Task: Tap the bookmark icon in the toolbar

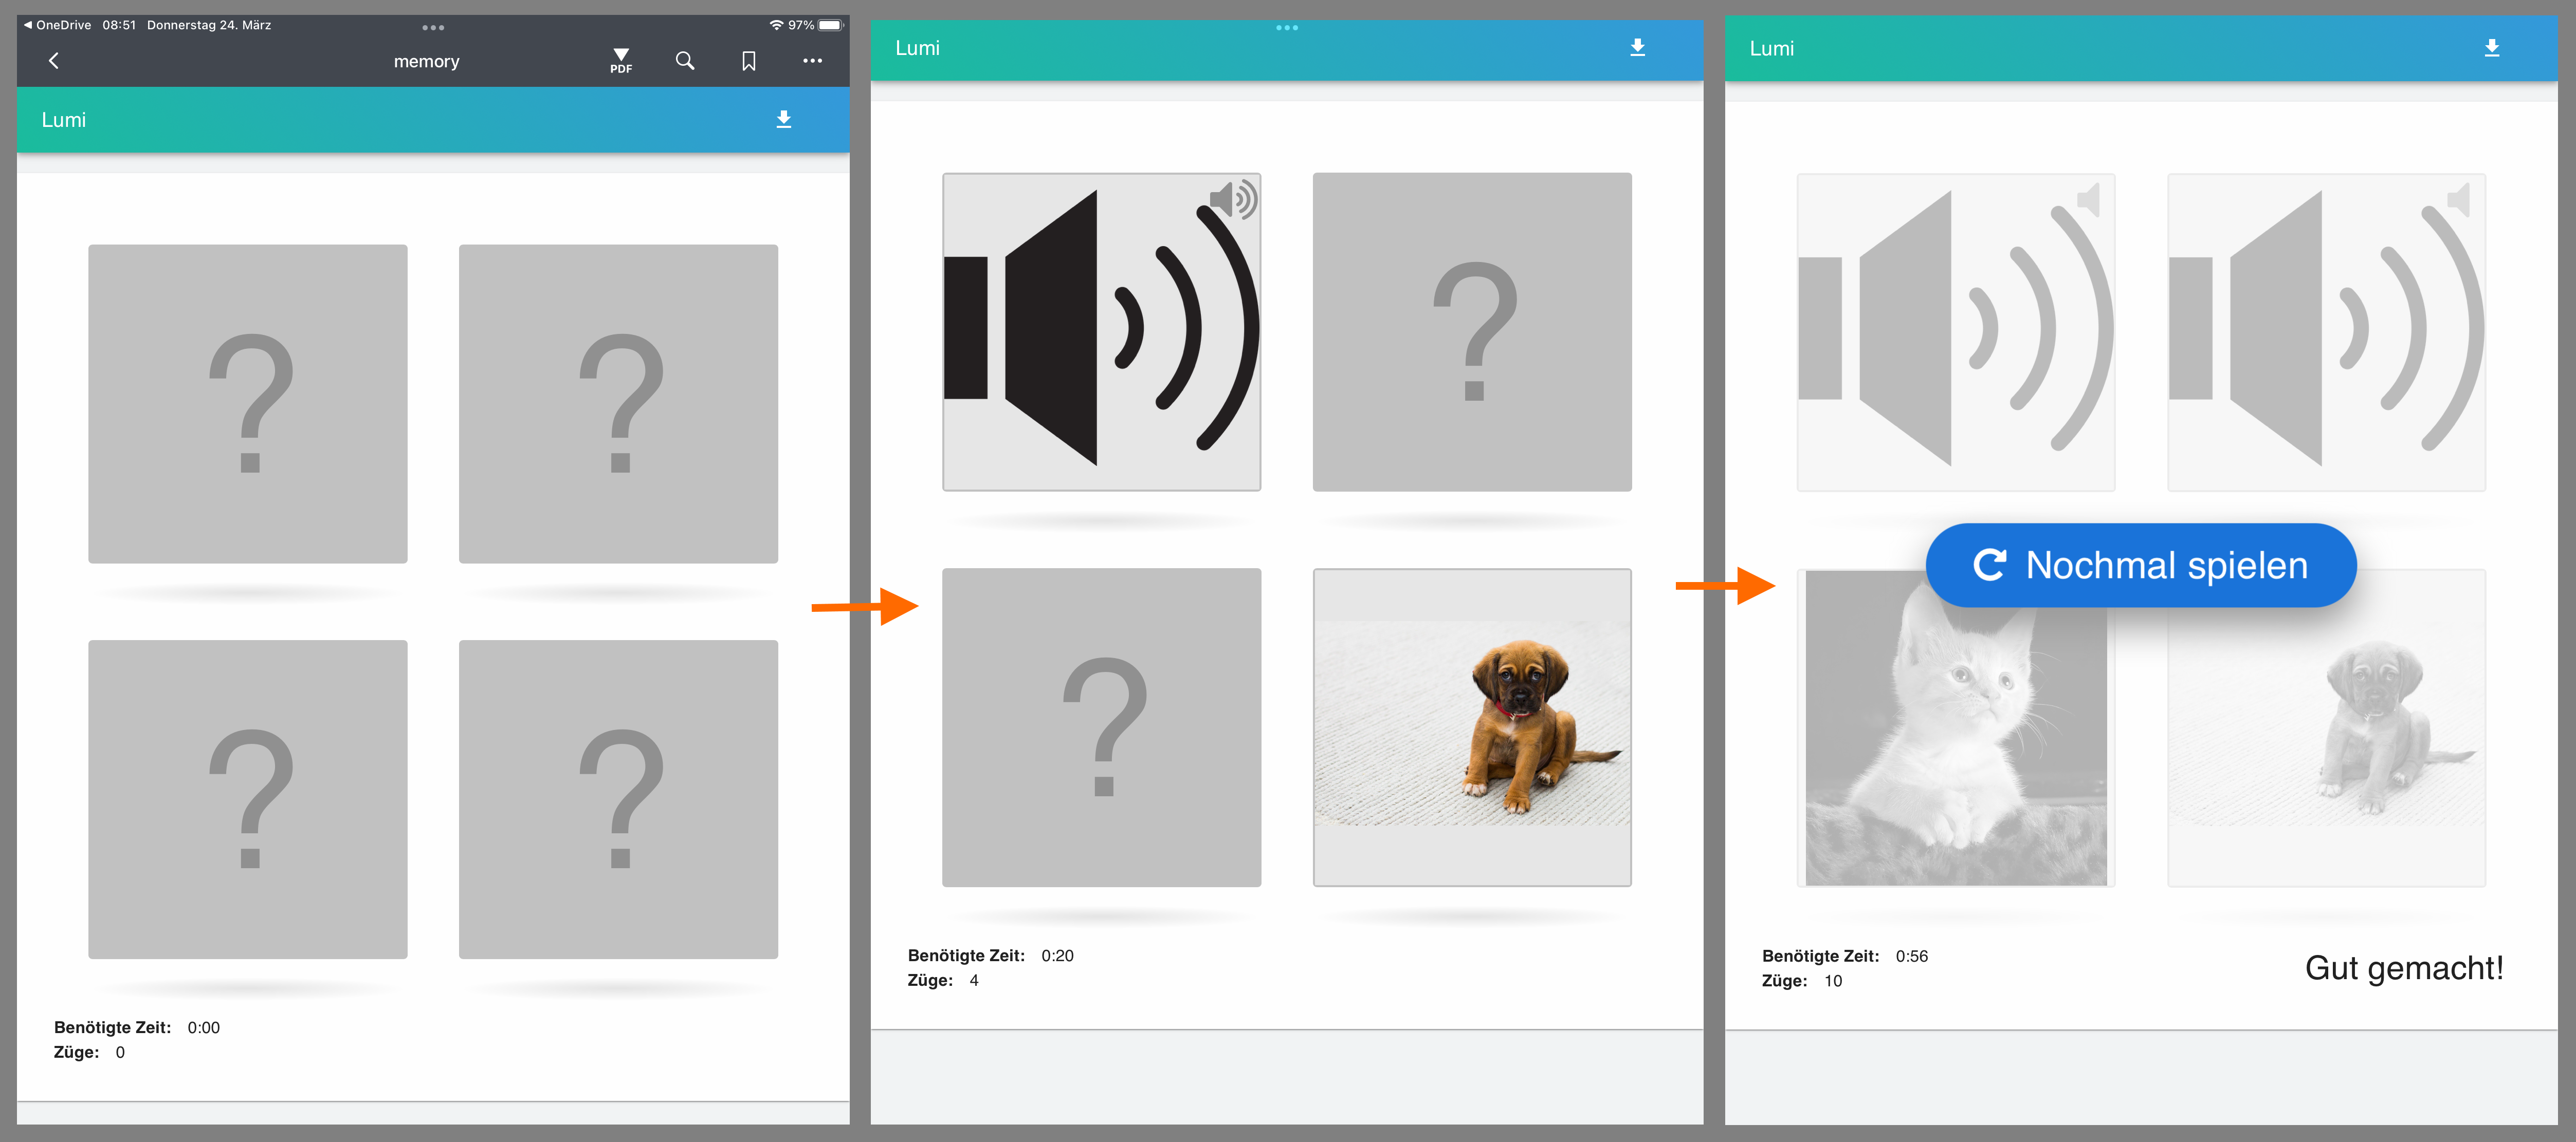Action: tap(748, 61)
